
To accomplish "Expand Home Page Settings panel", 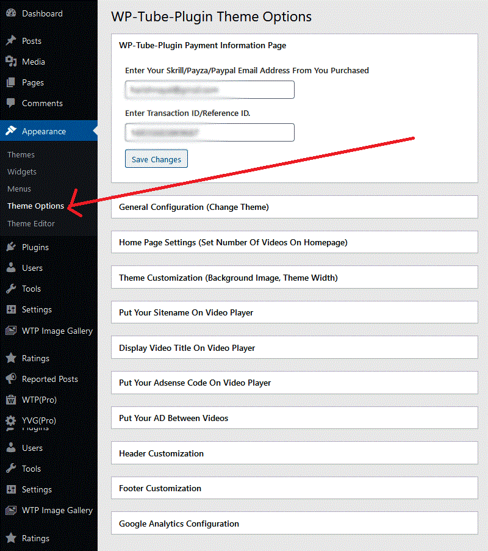I will click(294, 242).
